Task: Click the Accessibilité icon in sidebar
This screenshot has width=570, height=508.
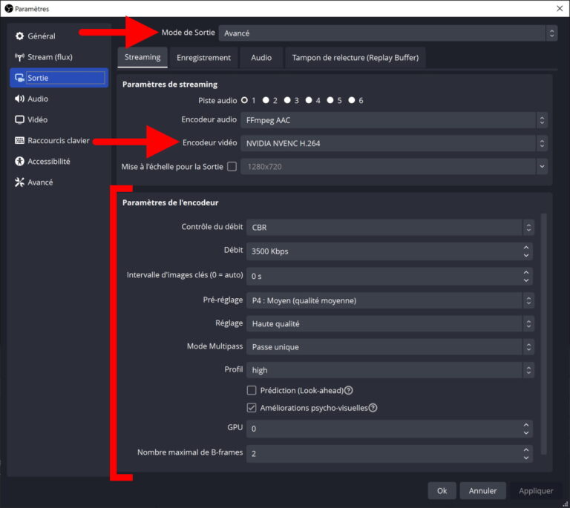Action: click(x=20, y=161)
